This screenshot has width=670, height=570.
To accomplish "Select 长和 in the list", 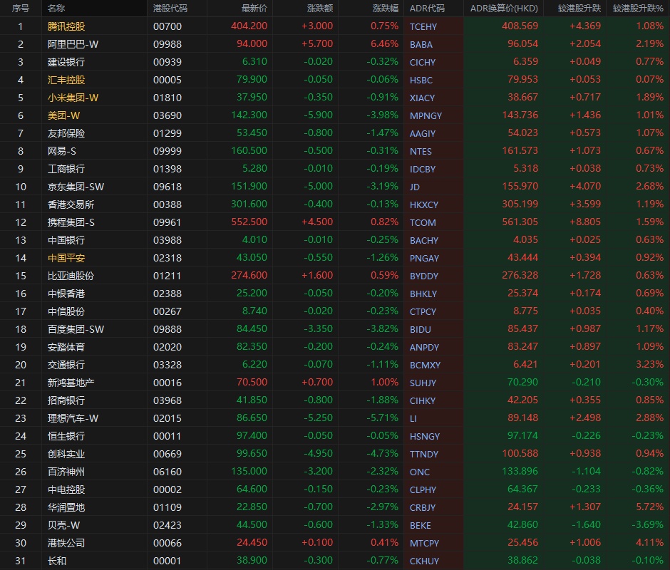I will click(57, 561).
